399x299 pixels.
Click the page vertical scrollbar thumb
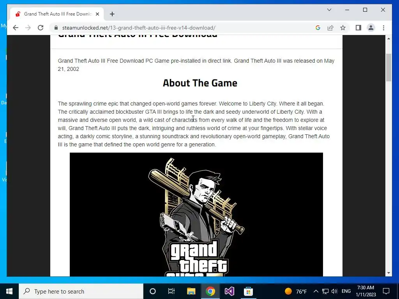(388, 67)
